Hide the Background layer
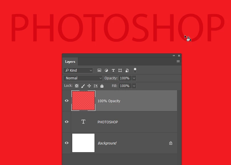This screenshot has height=165, width=231. 67,143
